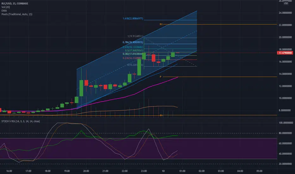
Task: Click the 04:00 time axis label
Action: pyautogui.click(x=240, y=171)
